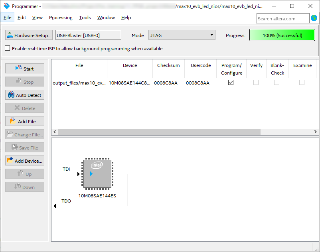Click the Add Device button
The image size is (320, 252).
(x=25, y=161)
